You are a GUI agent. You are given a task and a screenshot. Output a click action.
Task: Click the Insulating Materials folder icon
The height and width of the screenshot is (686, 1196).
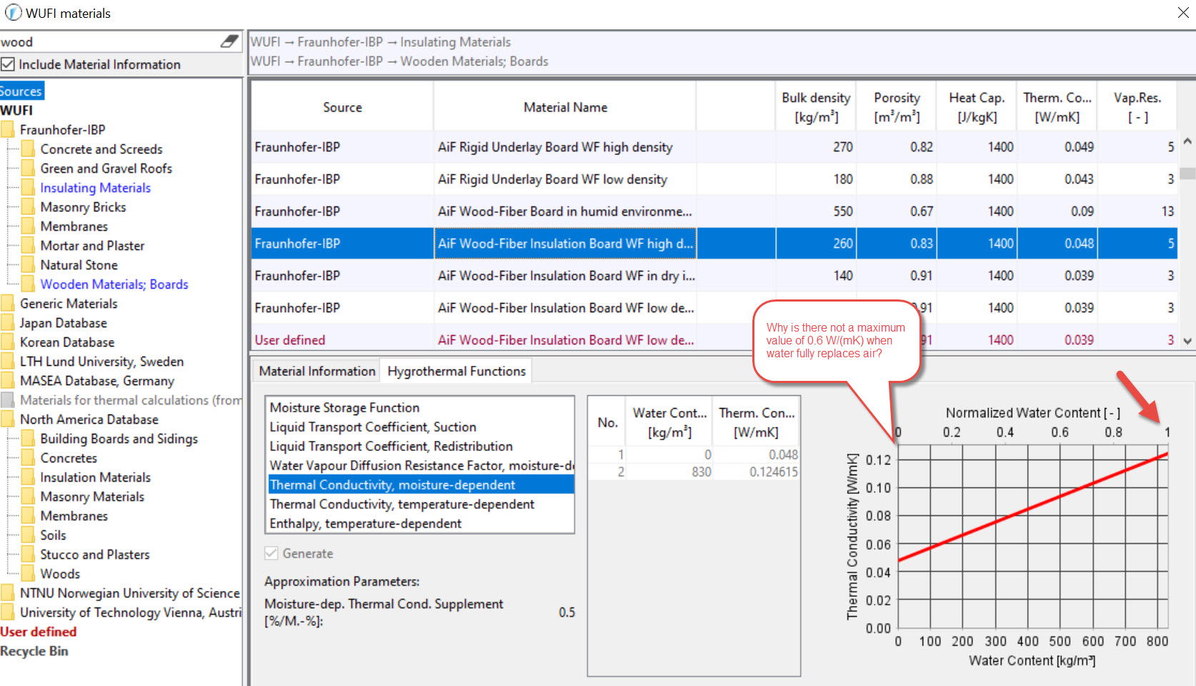[x=28, y=188]
